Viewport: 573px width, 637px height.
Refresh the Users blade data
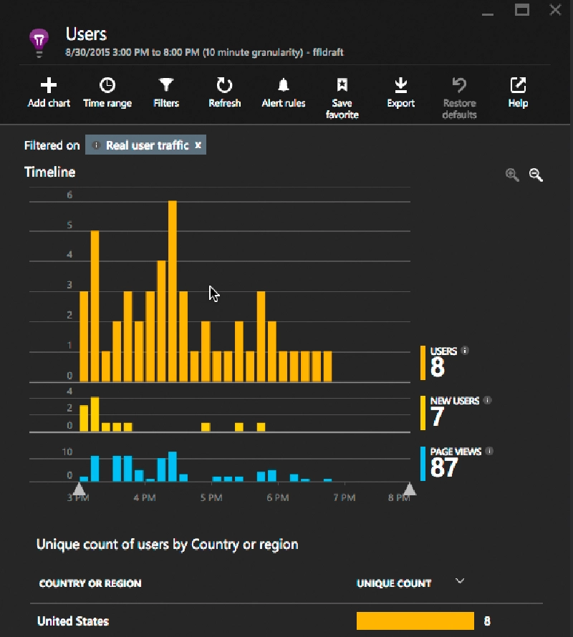(x=224, y=85)
